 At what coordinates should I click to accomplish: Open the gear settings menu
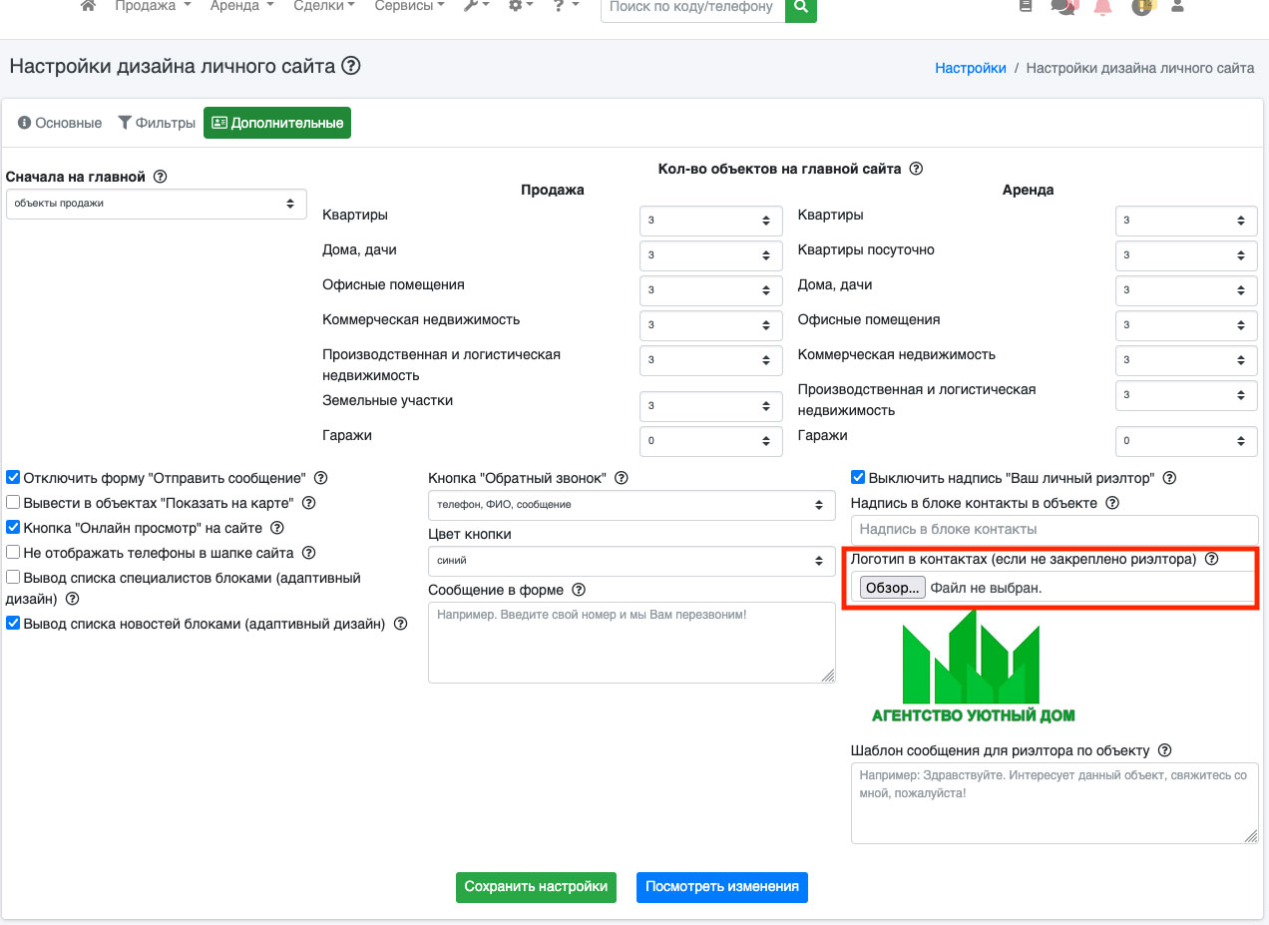coord(521,6)
